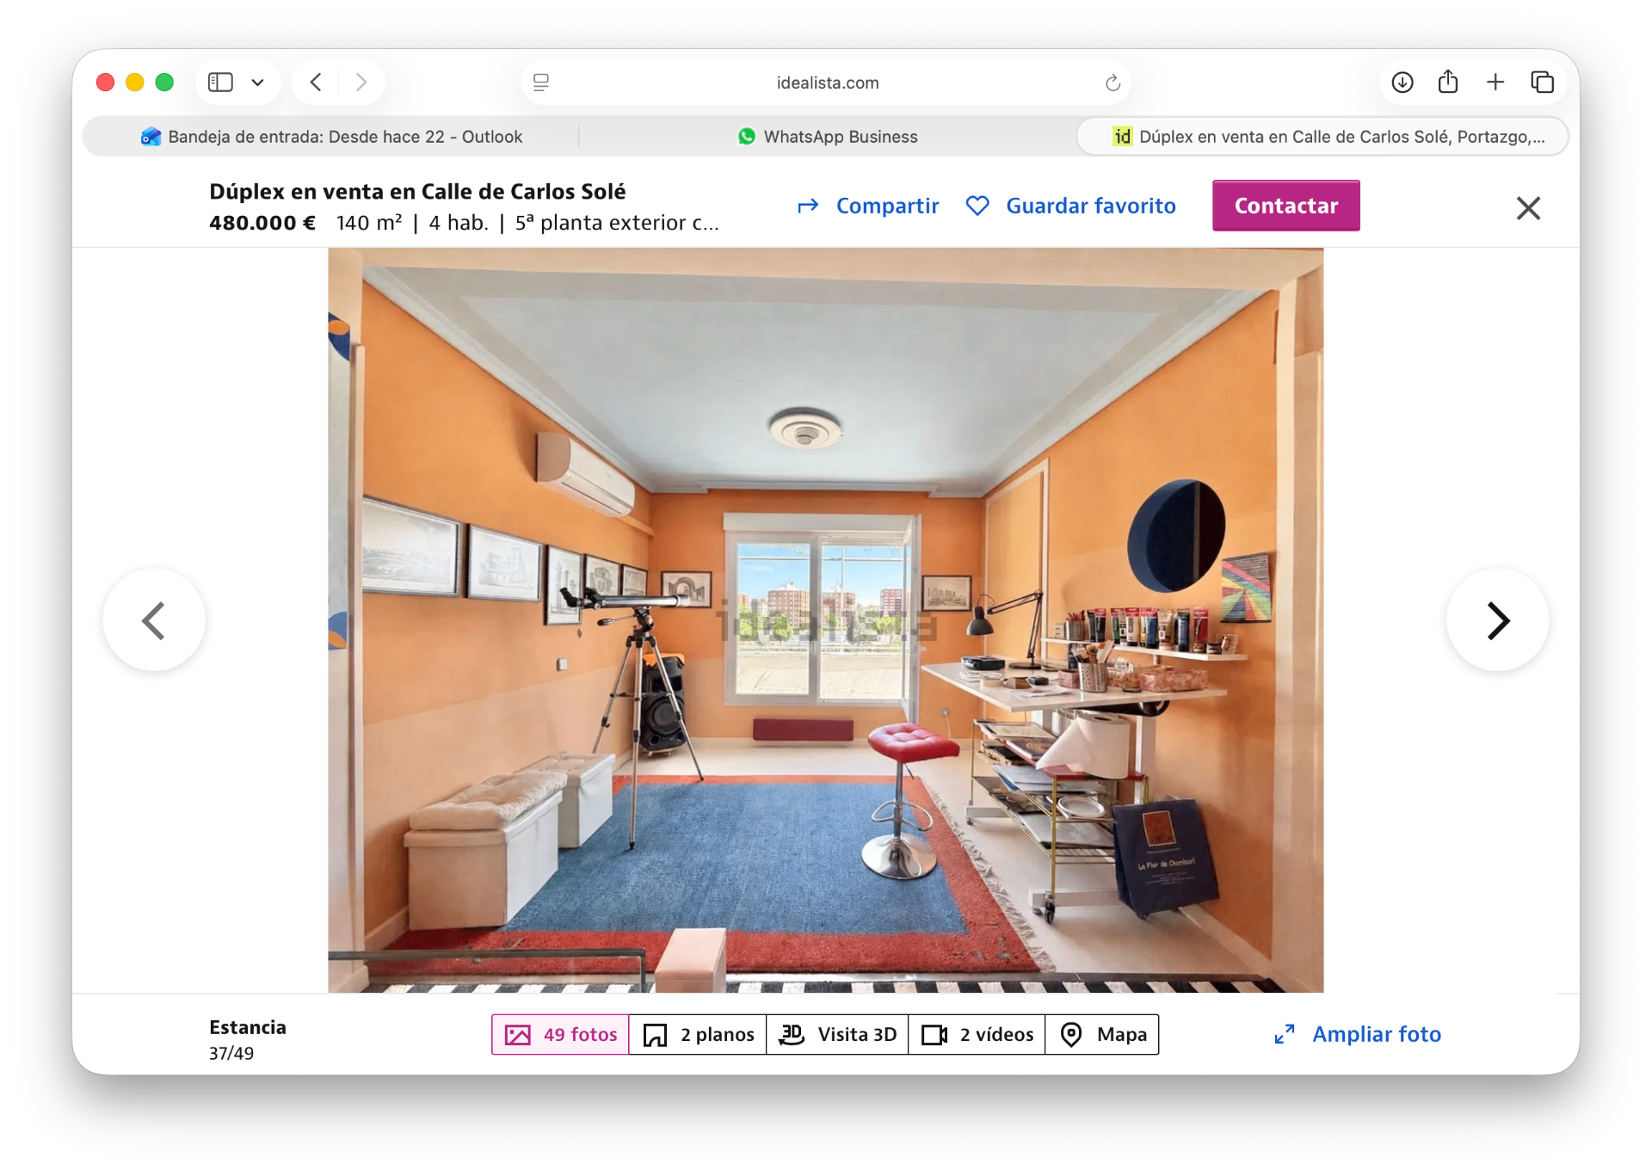
Task: Switch to the Outlook inbox tab
Action: pos(331,137)
